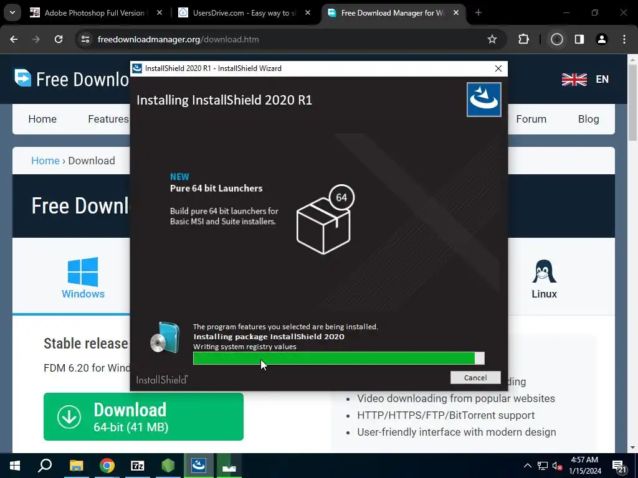Close the Adobe Photoshop browser tab
The width and height of the screenshot is (638, 478).
point(159,13)
